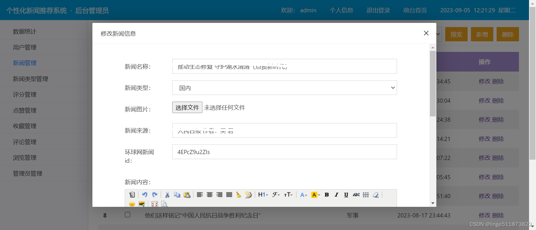Open 评分管理 in the sidebar

click(x=25, y=95)
